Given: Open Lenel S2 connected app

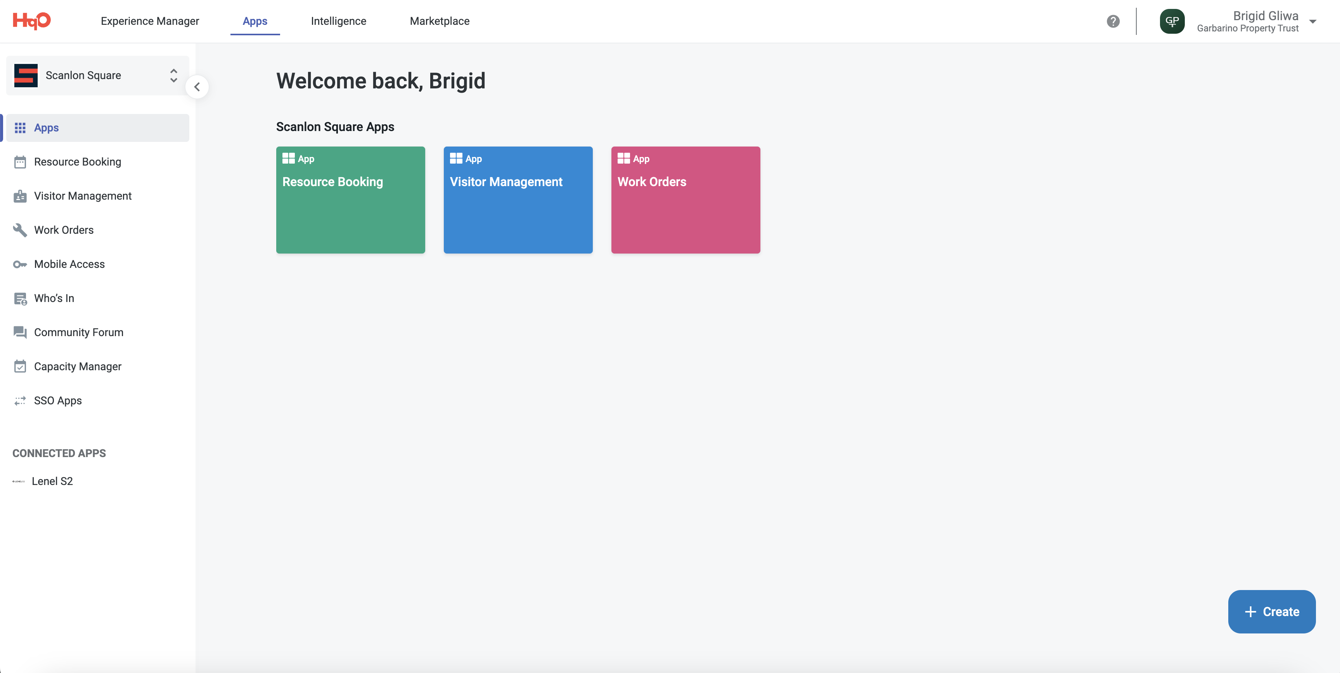Looking at the screenshot, I should point(52,481).
